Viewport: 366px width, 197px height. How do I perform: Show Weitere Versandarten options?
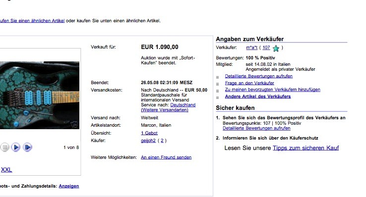pos(165,110)
